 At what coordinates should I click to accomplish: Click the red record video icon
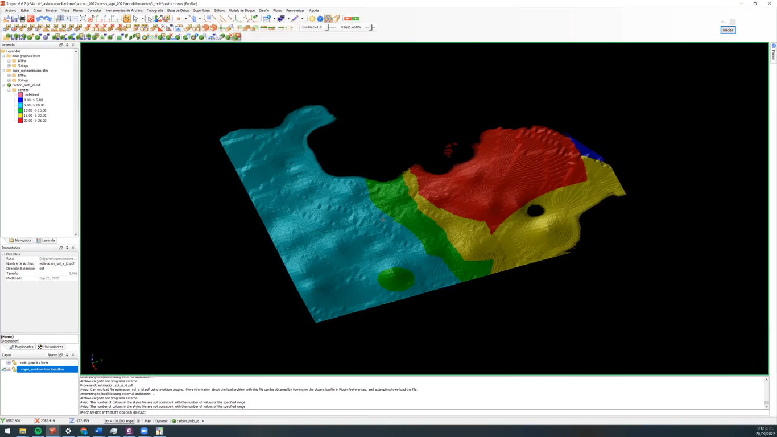[x=348, y=19]
